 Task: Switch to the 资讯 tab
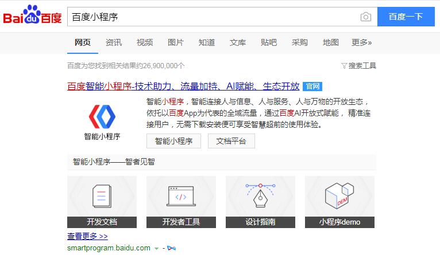(114, 42)
